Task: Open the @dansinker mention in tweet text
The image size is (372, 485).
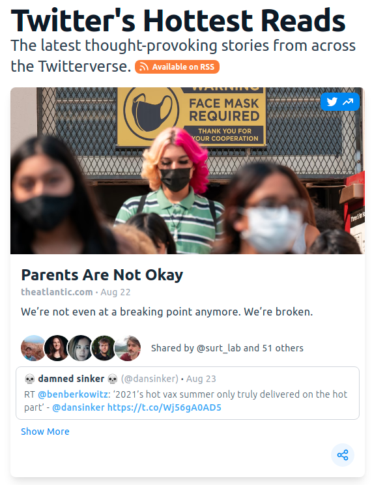Action: click(78, 407)
